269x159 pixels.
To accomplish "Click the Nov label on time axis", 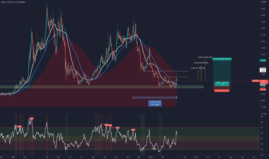I will pos(128,157).
